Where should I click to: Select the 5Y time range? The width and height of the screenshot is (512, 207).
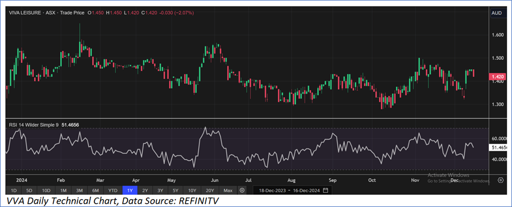(175, 190)
